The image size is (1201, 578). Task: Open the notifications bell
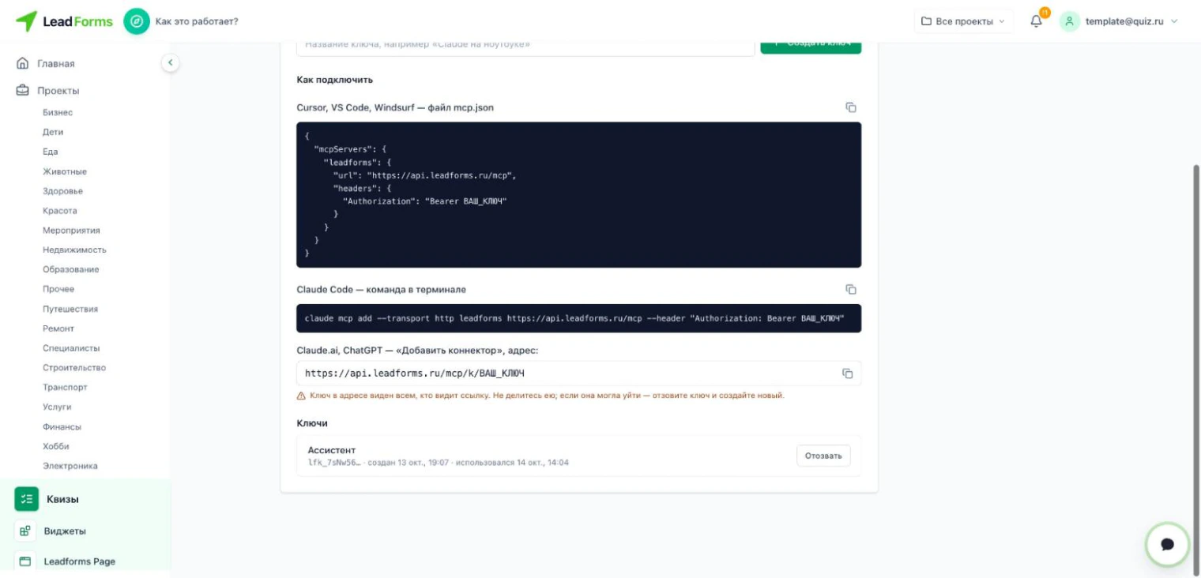coord(1037,21)
